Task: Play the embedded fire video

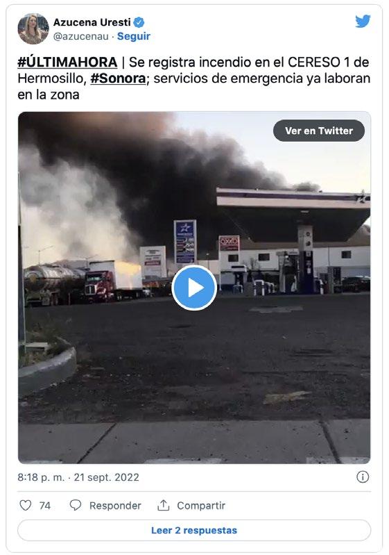Action: click(x=194, y=288)
